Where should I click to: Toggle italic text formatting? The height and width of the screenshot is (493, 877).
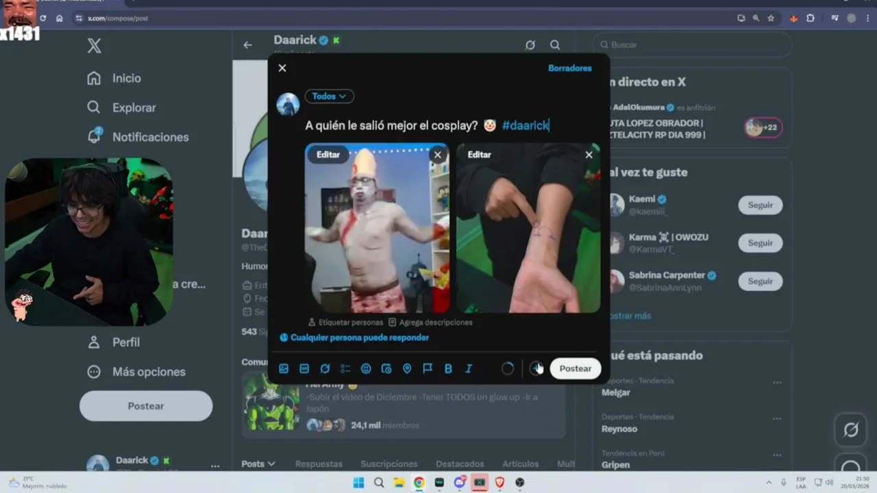coord(469,368)
